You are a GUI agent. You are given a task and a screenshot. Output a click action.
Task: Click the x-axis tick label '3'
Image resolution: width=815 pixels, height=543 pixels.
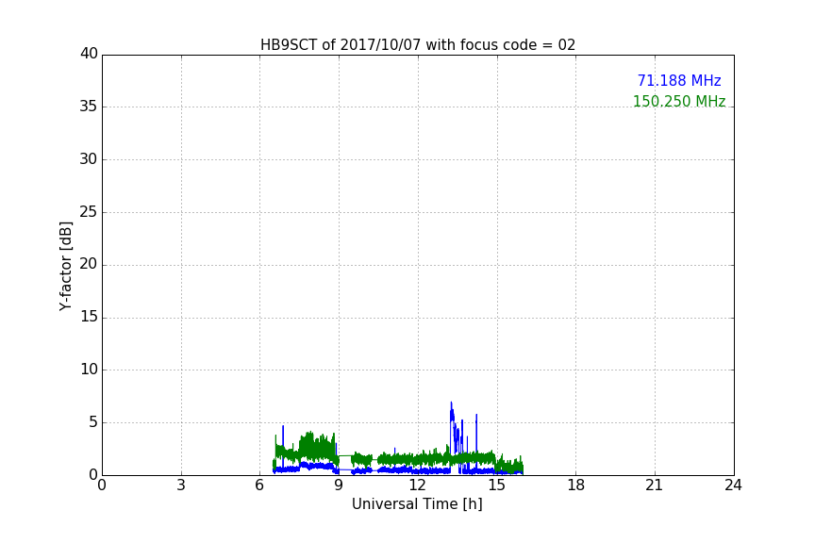[181, 485]
